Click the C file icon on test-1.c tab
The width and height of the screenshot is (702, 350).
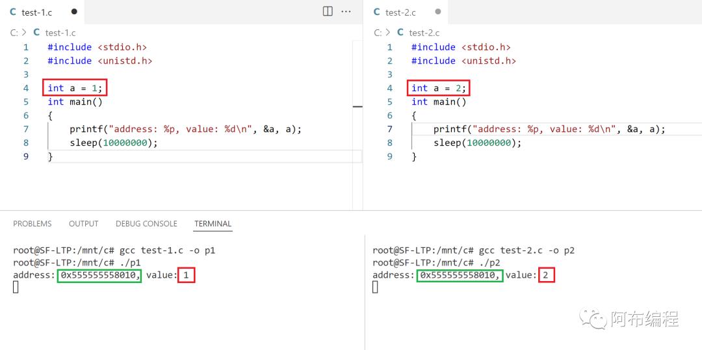pos(13,12)
